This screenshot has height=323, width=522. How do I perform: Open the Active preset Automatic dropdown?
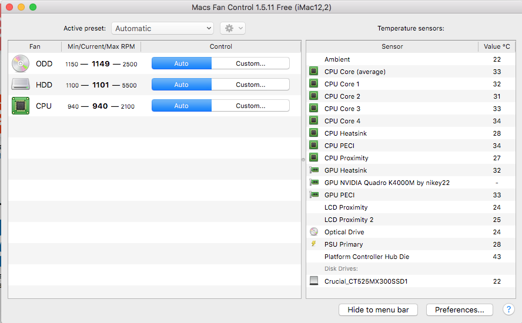(x=163, y=28)
